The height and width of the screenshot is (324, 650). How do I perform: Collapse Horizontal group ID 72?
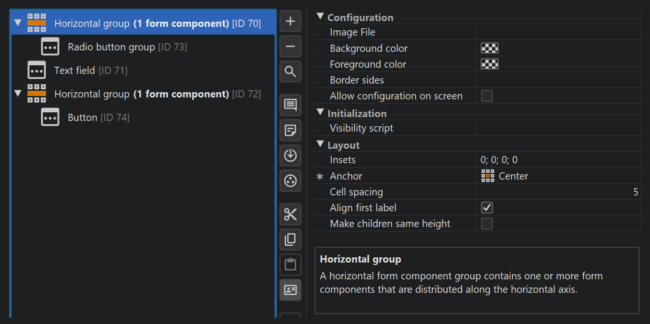18,94
